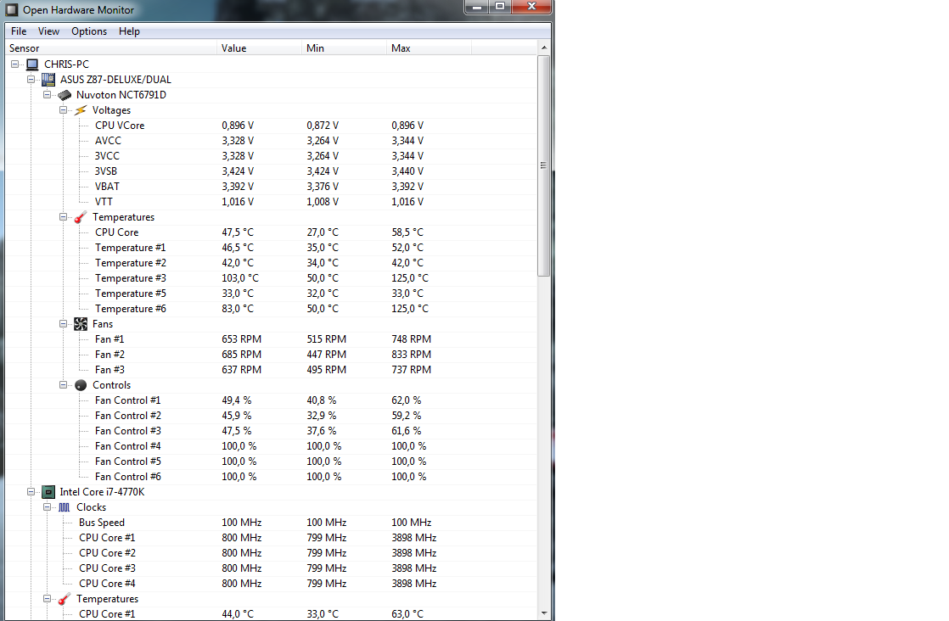
Task: Click the Controls dial icon
Action: (x=81, y=385)
